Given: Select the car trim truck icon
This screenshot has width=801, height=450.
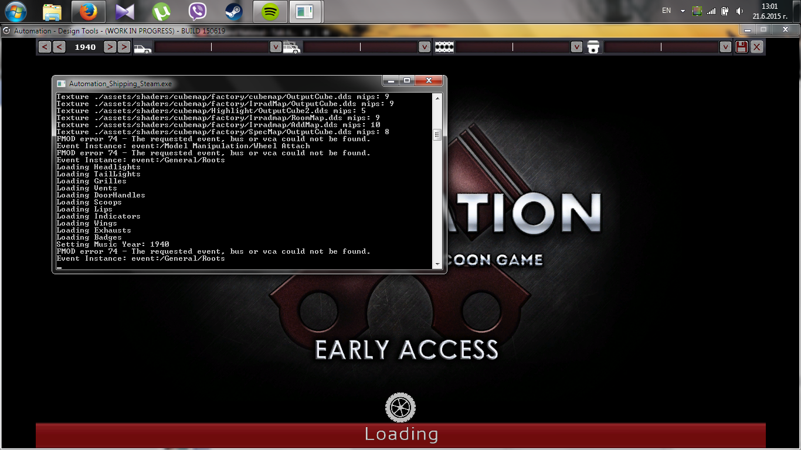Looking at the screenshot, I should pyautogui.click(x=291, y=47).
